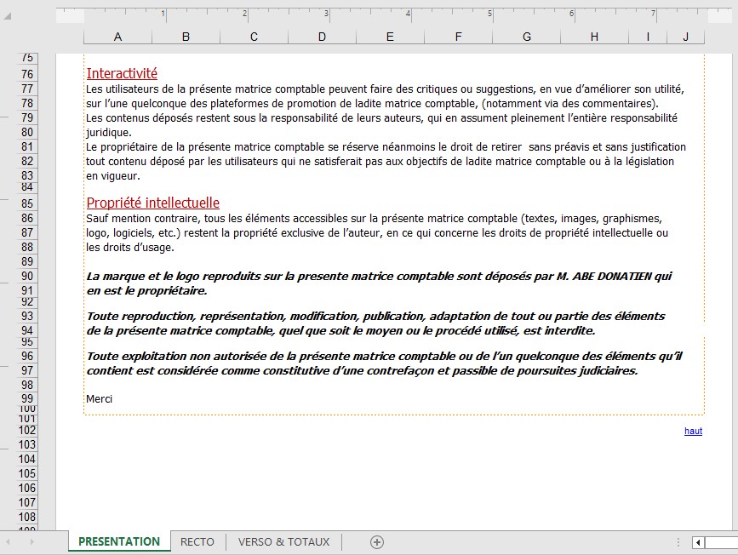The height and width of the screenshot is (555, 738).
Task: Select row 93 header
Action: [27, 316]
